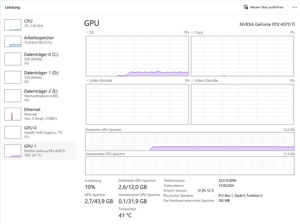This screenshot has height=224, width=300.
Task: Click the Neuen Task ausführen icon
Action: (x=246, y=7)
